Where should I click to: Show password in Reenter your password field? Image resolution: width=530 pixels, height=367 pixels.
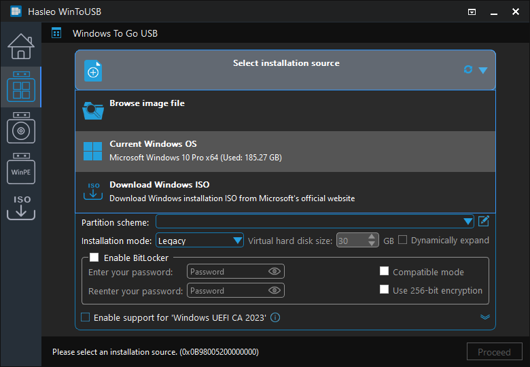click(274, 290)
